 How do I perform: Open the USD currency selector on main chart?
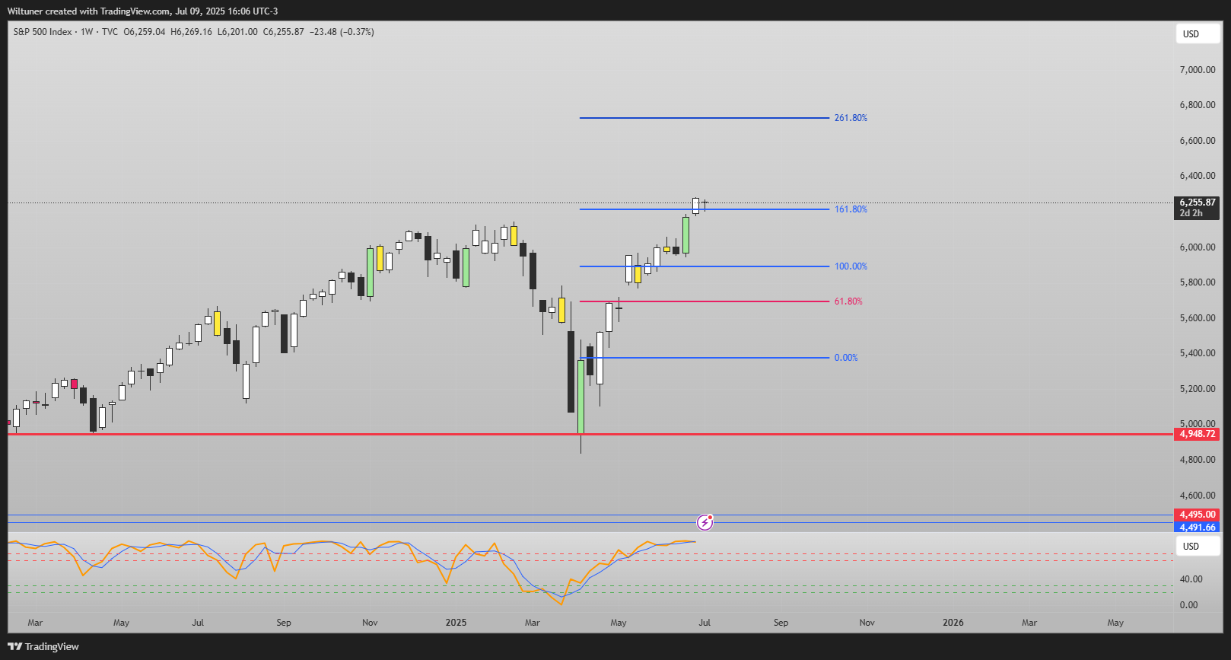click(x=1198, y=33)
